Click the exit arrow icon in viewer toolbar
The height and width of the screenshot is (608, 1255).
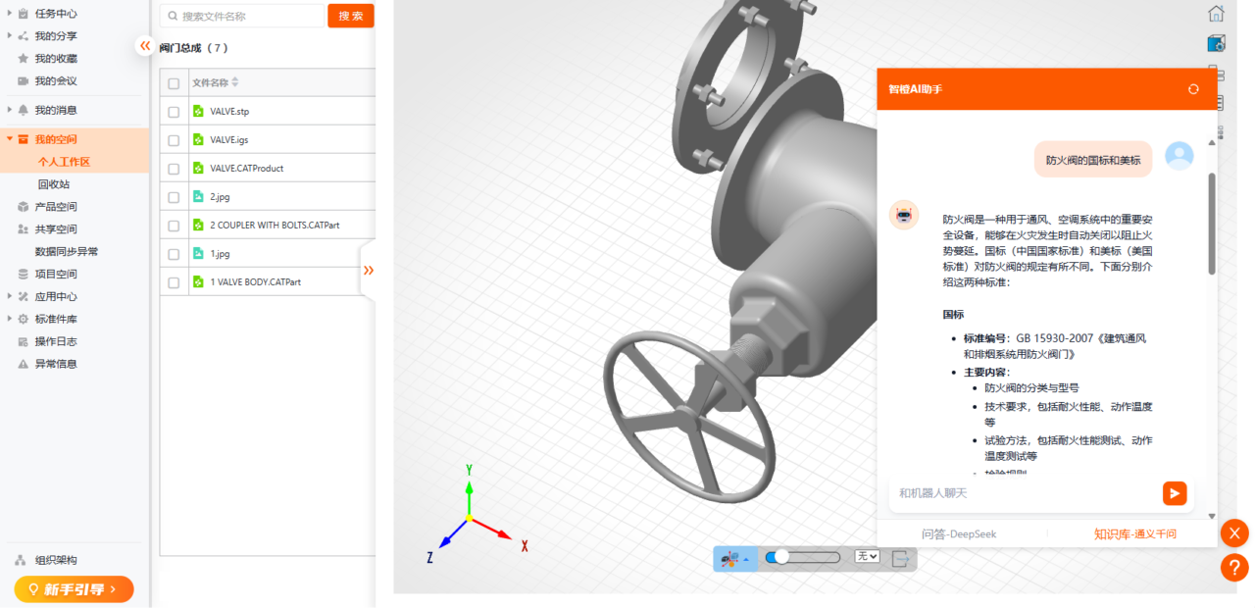pos(901,558)
